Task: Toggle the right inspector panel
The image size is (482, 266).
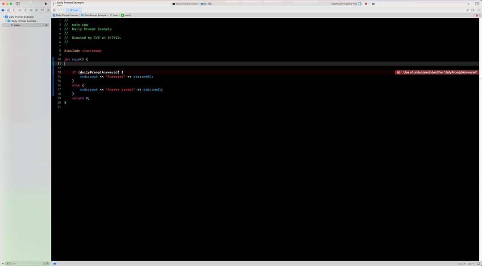Action: tap(477, 4)
